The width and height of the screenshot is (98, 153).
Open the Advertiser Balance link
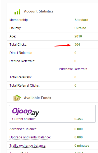pyautogui.click(x=23, y=129)
